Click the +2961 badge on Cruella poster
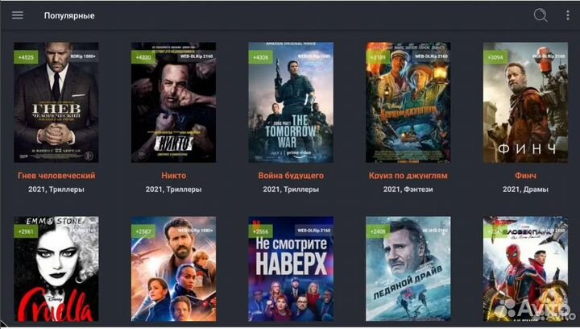This screenshot has width=580, height=329. coord(26,231)
